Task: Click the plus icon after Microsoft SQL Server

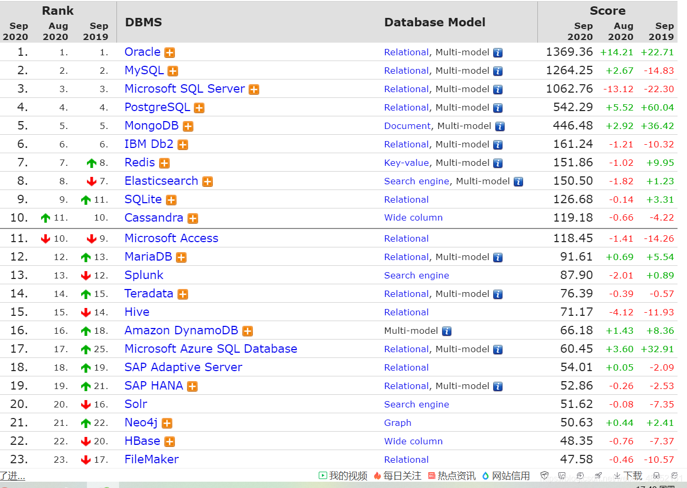Action: pos(254,89)
